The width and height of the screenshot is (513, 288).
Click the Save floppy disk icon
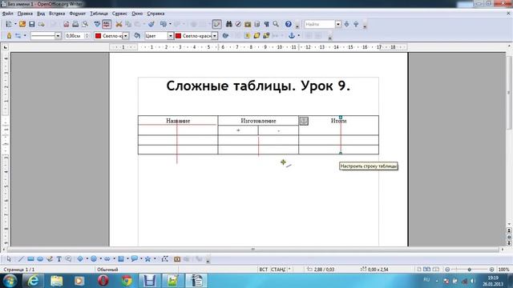coord(32,24)
